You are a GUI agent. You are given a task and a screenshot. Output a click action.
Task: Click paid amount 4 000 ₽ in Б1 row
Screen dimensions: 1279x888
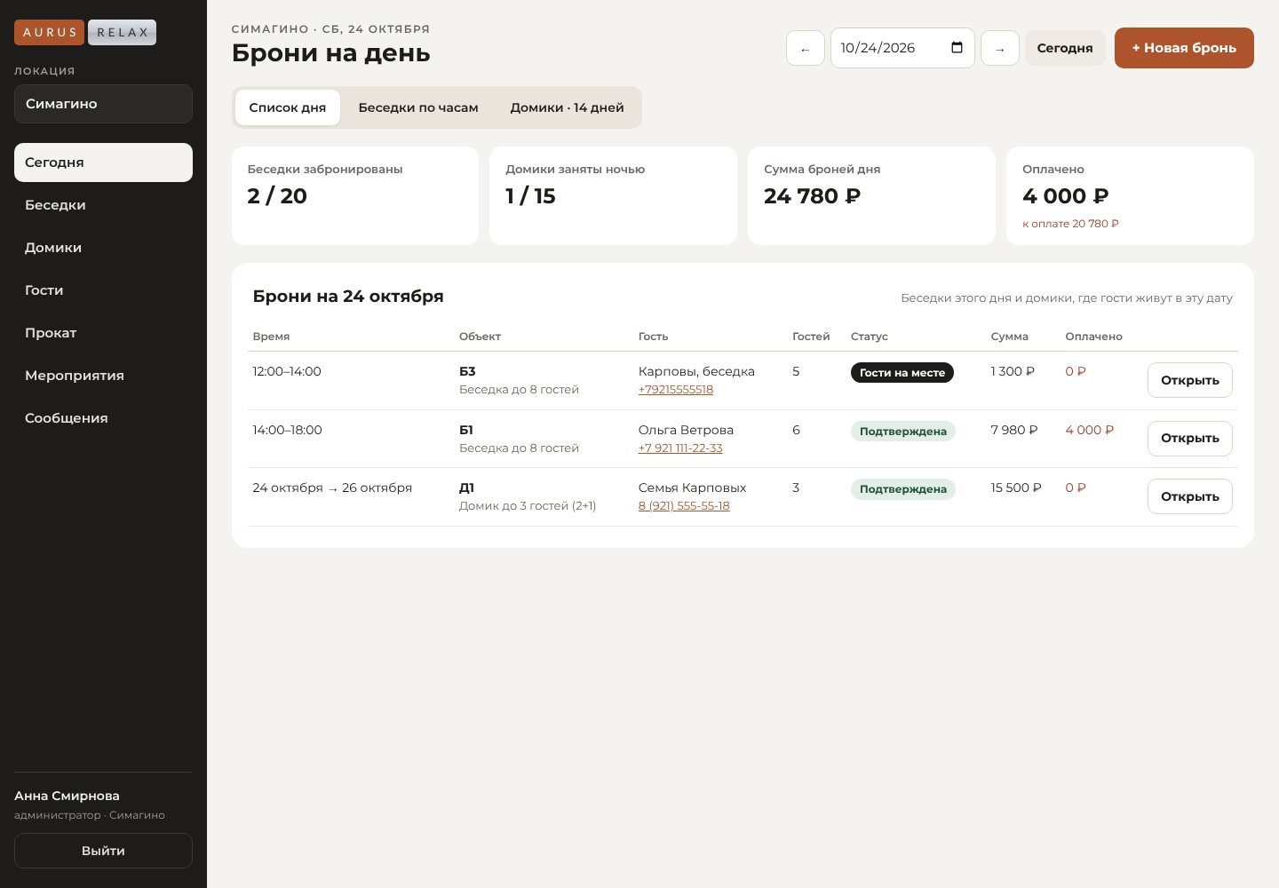(1090, 430)
